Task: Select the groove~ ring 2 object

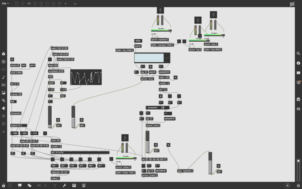Action: (147, 79)
